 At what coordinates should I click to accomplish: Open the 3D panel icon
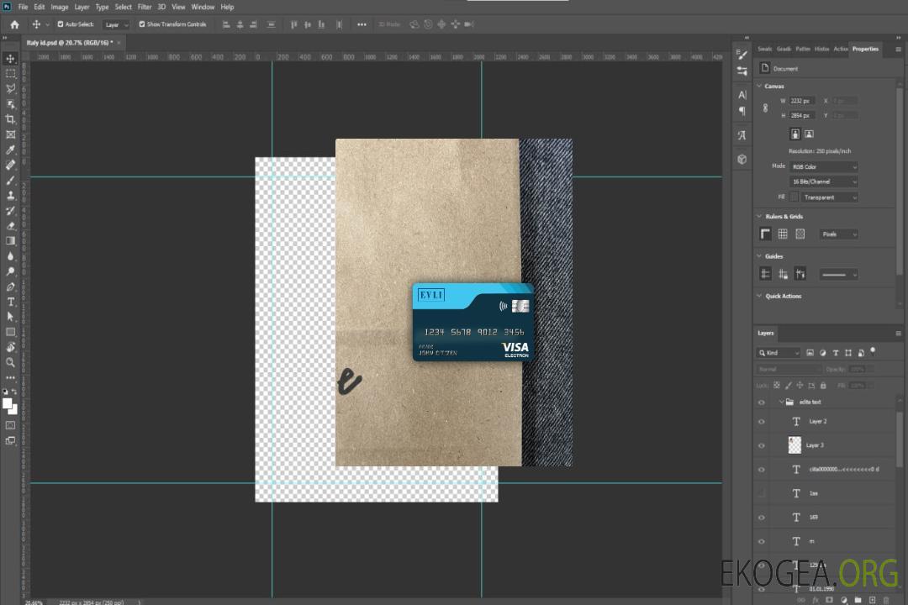pyautogui.click(x=742, y=159)
